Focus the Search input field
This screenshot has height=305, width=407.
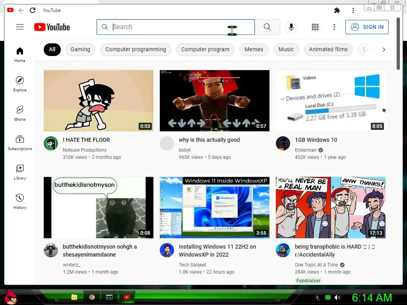pos(176,27)
